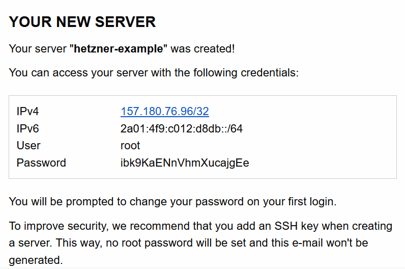405x269 pixels.
Task: Click the "User" row label
Action: click(28, 146)
